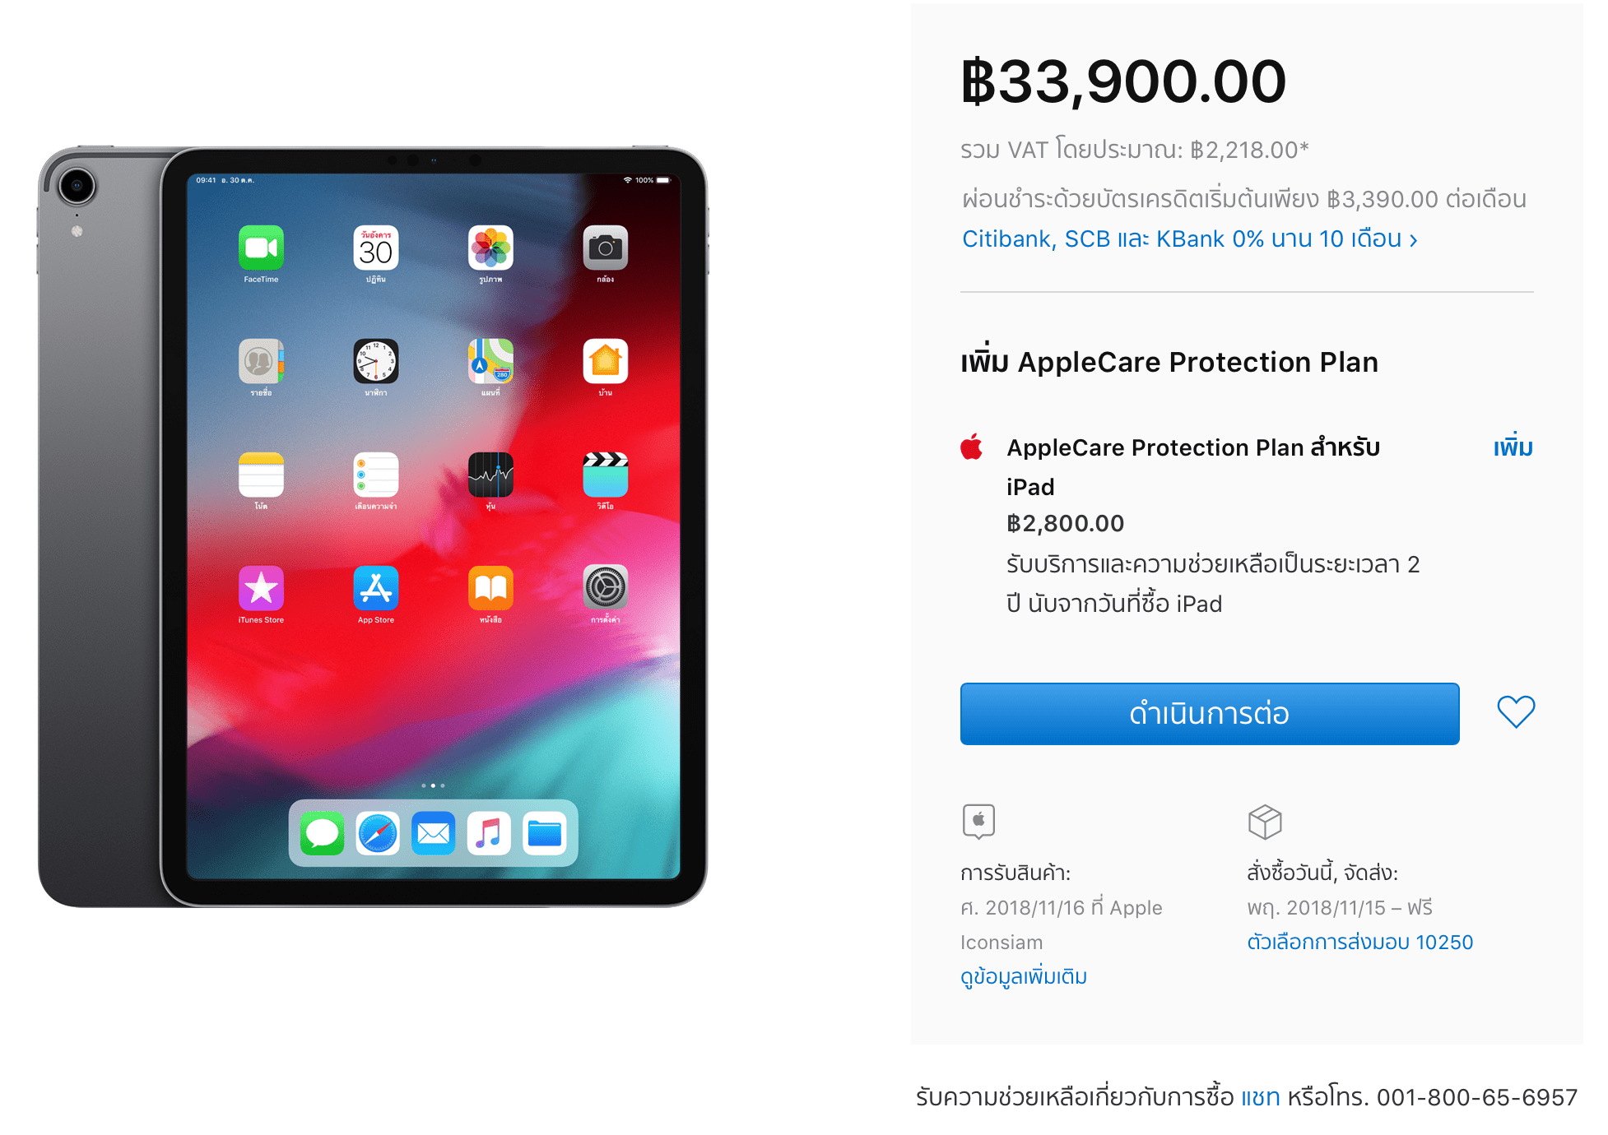Image resolution: width=1608 pixels, height=1135 pixels.
Task: Open the ดูข้อมูลเพิ่มเติม pickup details link
Action: 1024,976
